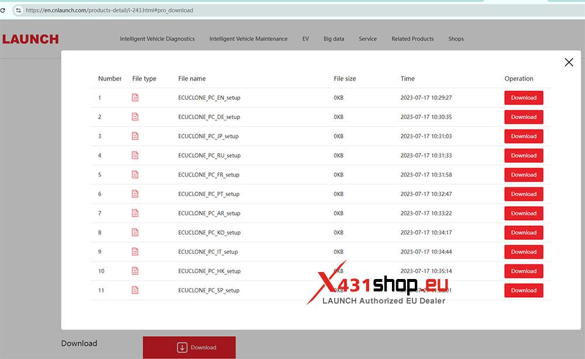Click timestamp 2023-07-17 10:34:44

point(426,252)
